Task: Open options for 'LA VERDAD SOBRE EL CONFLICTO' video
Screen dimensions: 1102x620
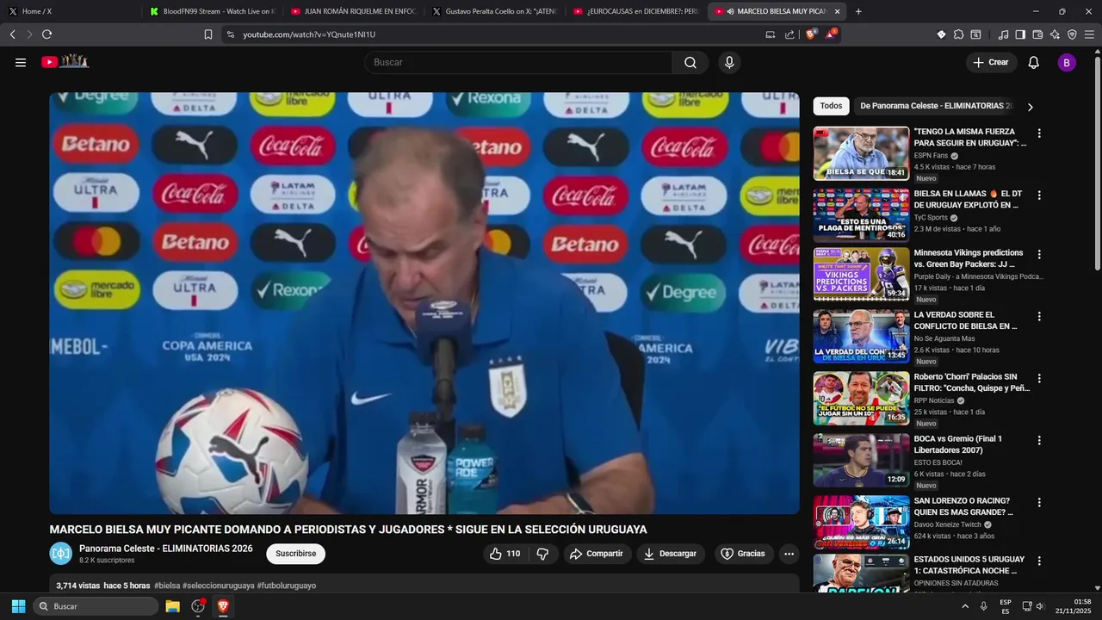Action: pos(1039,317)
